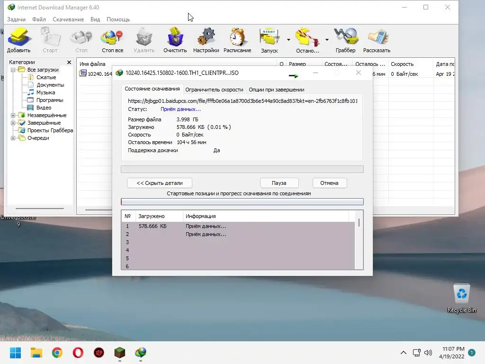Click the Запуск queue start icon
Viewport: 485px width, 364px height.
269,40
